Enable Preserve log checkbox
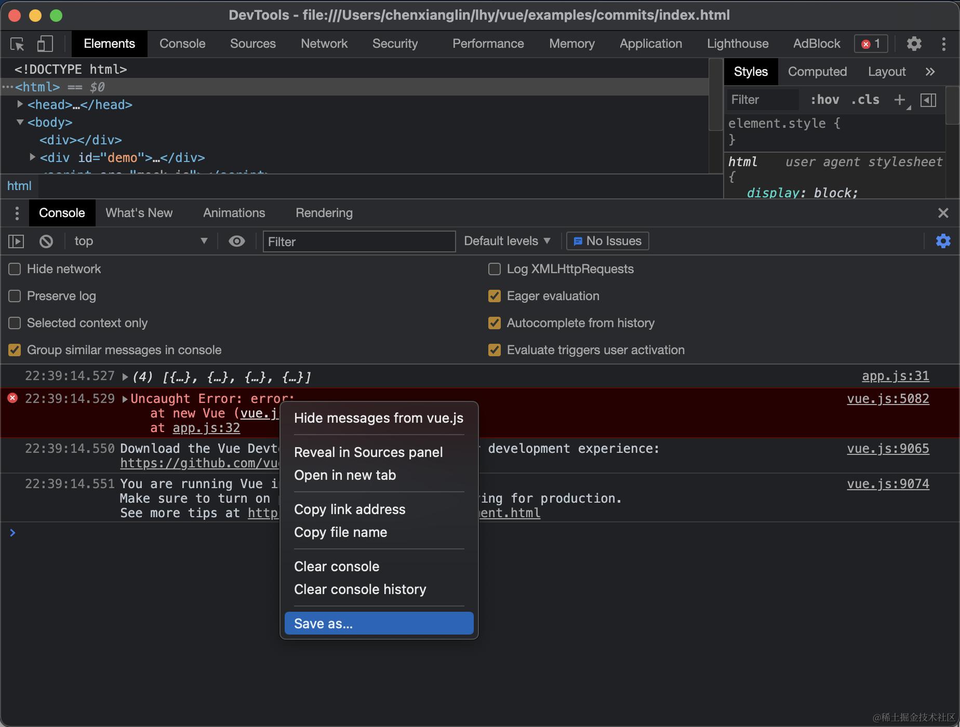 pyautogui.click(x=15, y=296)
